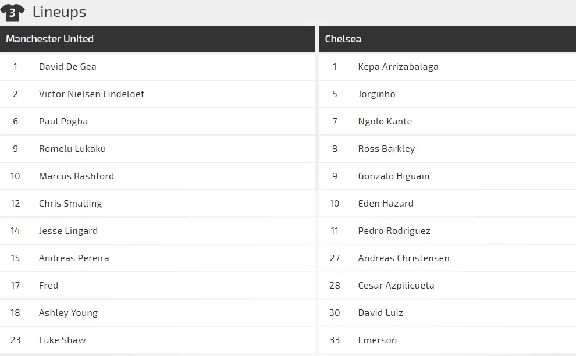Select the Chelsea team header
This screenshot has width=576, height=356.
tap(343, 39)
